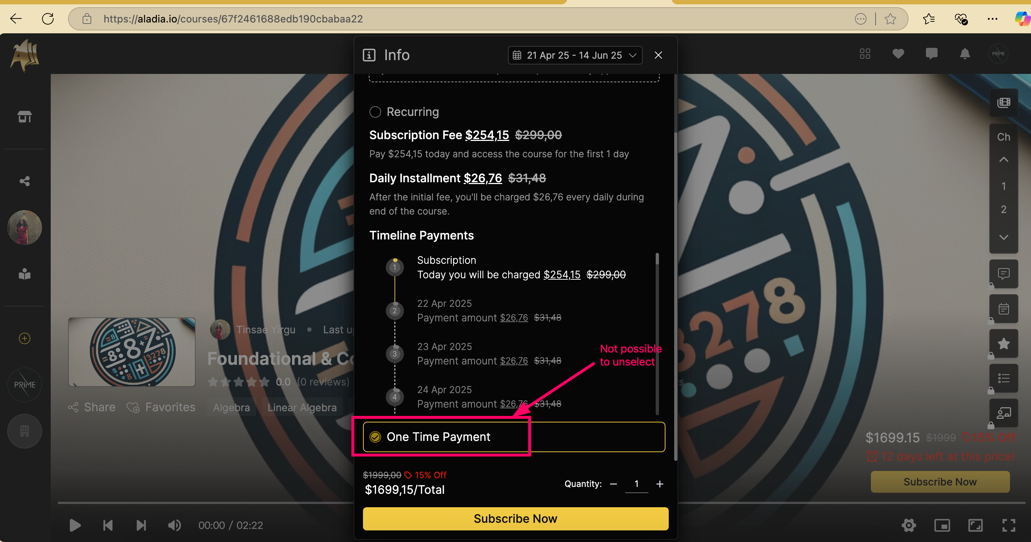Open the apps grid in top bar
Viewport: 1031px width, 542px height.
865,54
